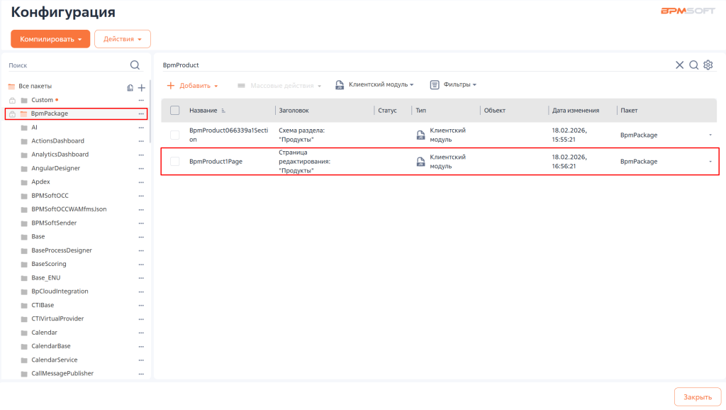Open the Действия dropdown menu
Screen dimensions: 726x410
[122, 39]
